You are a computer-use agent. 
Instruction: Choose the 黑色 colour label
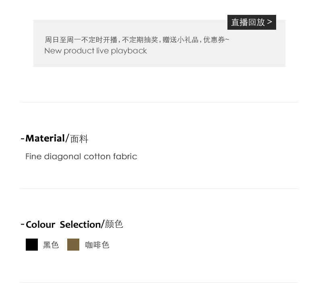[x=51, y=245]
